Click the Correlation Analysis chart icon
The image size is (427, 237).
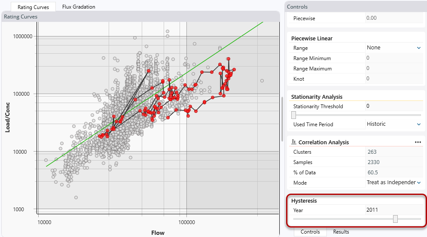294,142
